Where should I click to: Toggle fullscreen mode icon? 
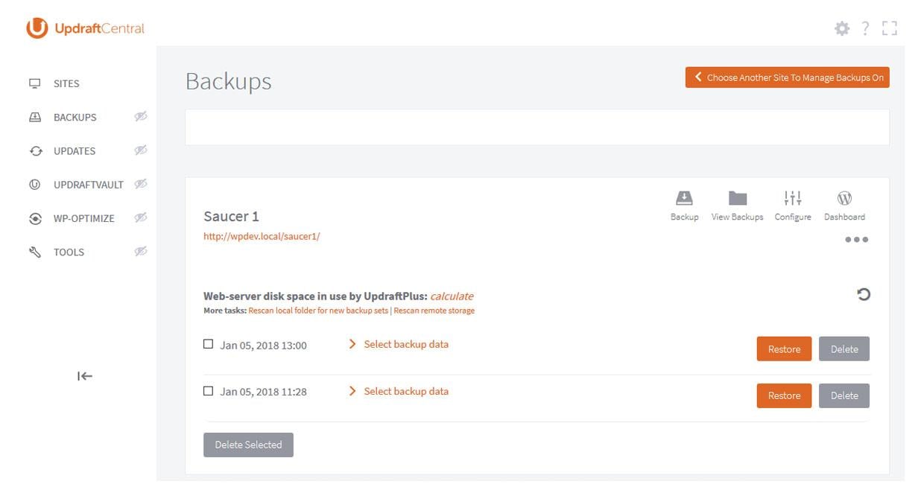pyautogui.click(x=889, y=28)
